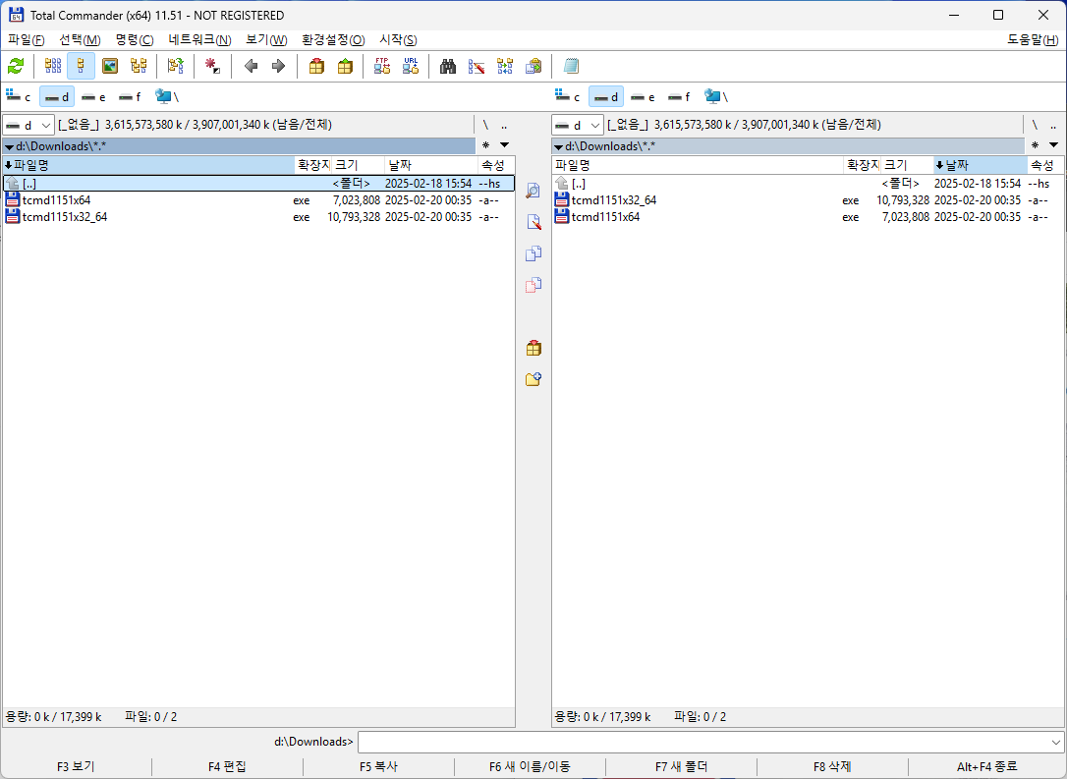This screenshot has height=779, width=1067.
Task: Switch right panel to drive e
Action: (x=644, y=97)
